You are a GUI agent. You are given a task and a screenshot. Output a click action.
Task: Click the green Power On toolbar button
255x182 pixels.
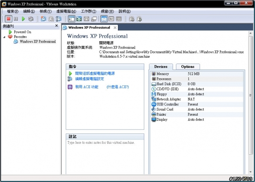click(23, 19)
